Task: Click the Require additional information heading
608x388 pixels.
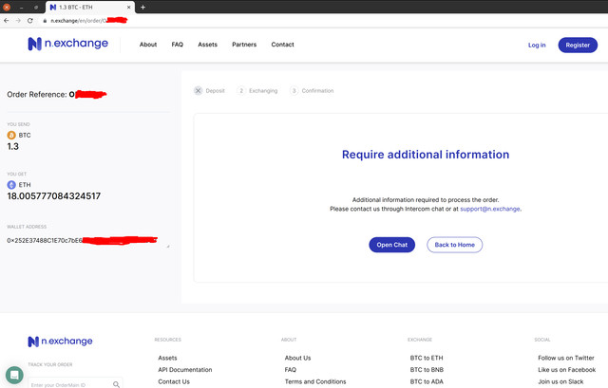Action: [426, 155]
